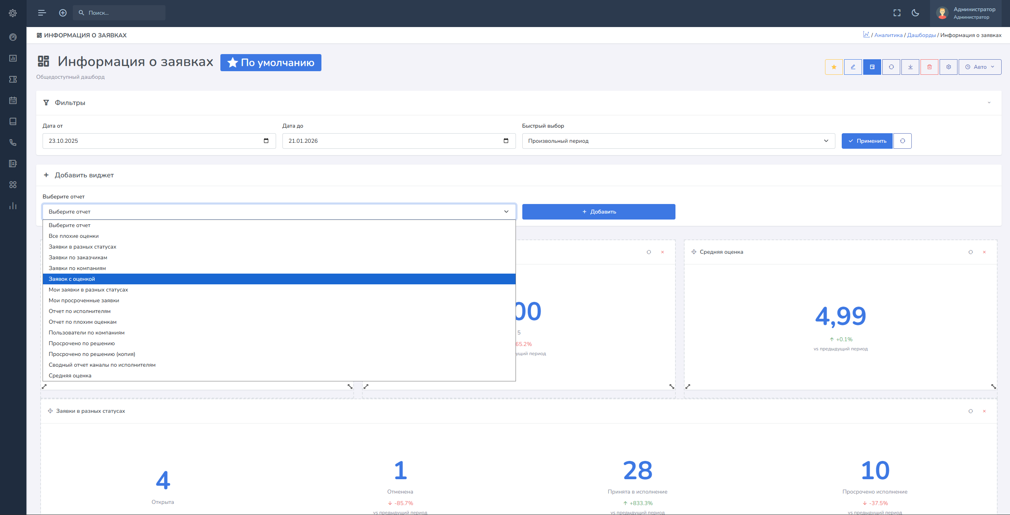1010x515 pixels.
Task: Open the phone calls sidebar section
Action: (13, 142)
